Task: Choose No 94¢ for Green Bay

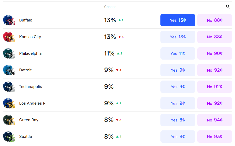Action: pyautogui.click(x=214, y=120)
